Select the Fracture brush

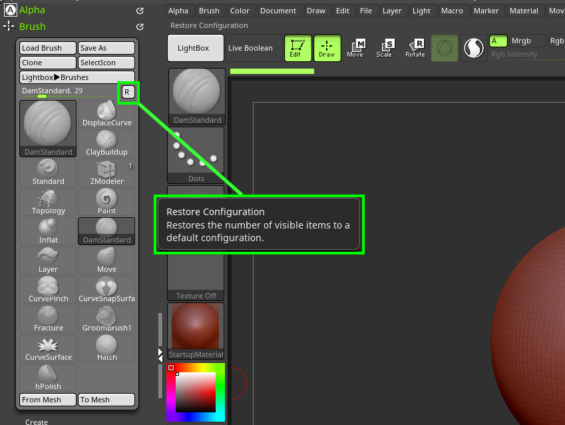tap(48, 318)
